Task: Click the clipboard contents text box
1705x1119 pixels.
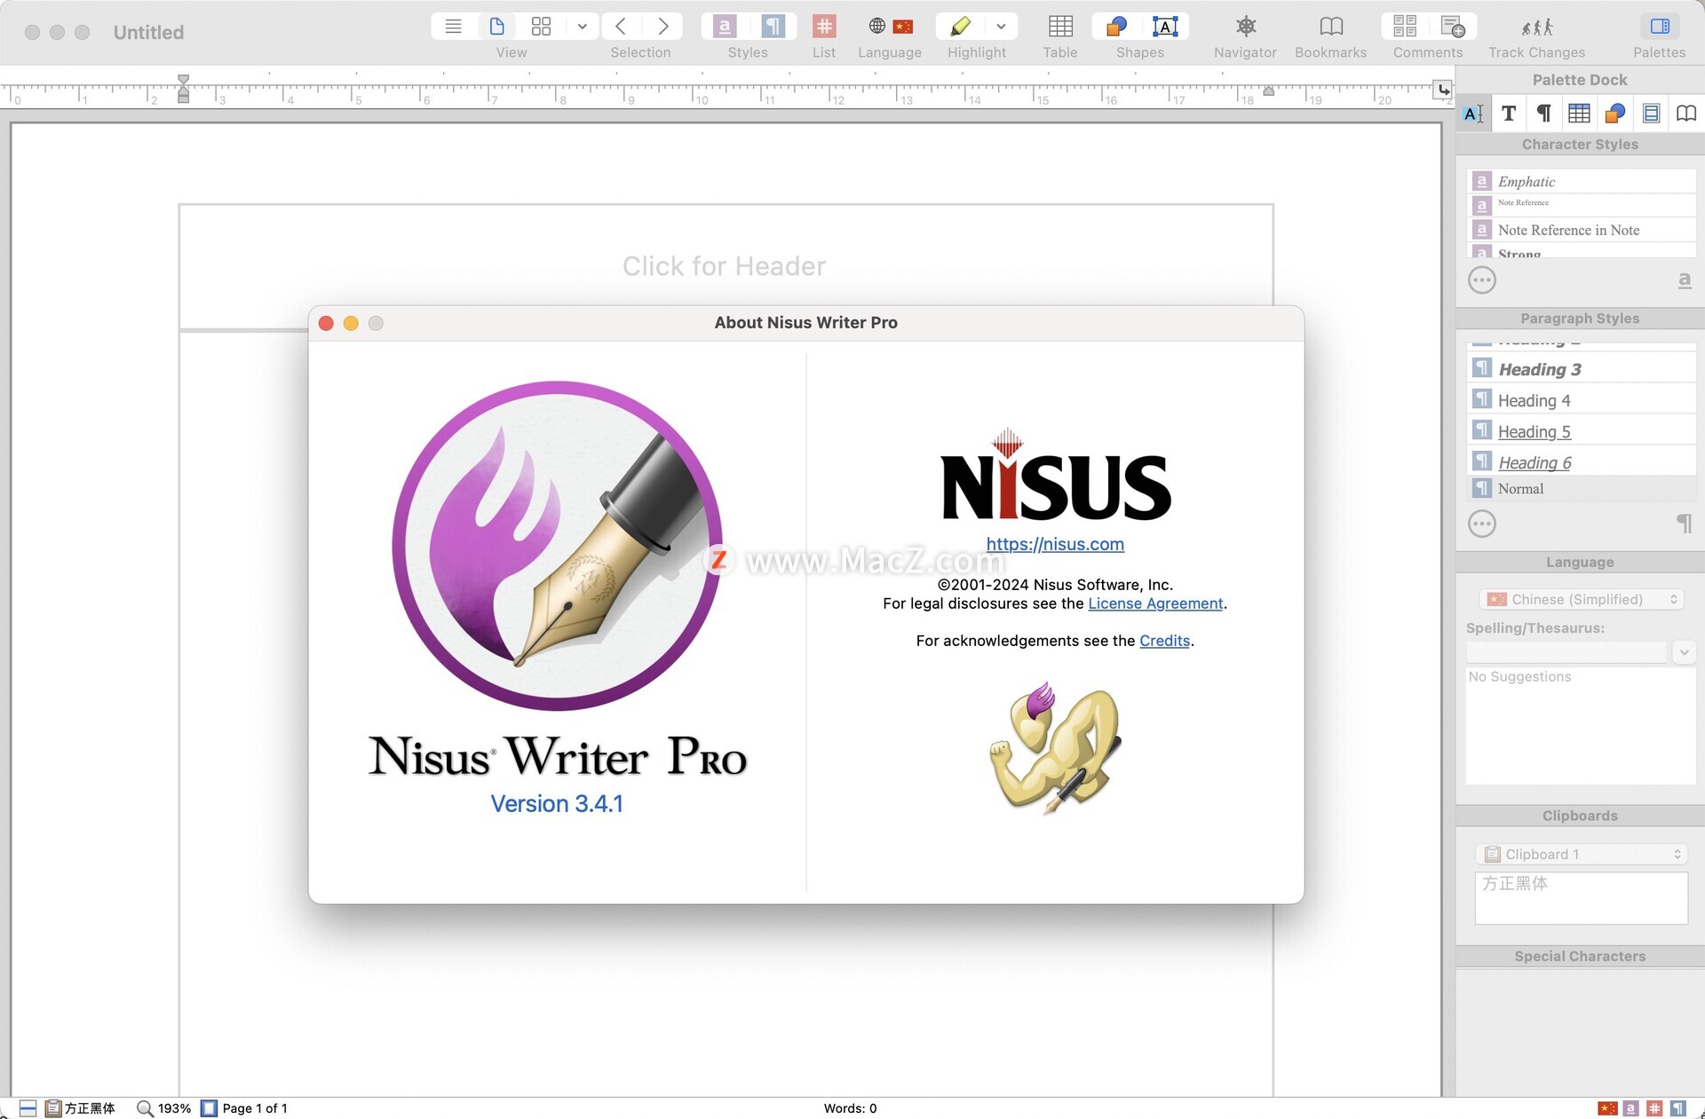Action: (1581, 897)
